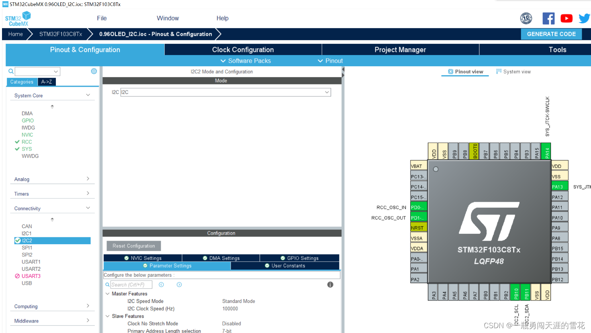Select GPIO in System Core list
Screen dimensions: 591x333
28,121
